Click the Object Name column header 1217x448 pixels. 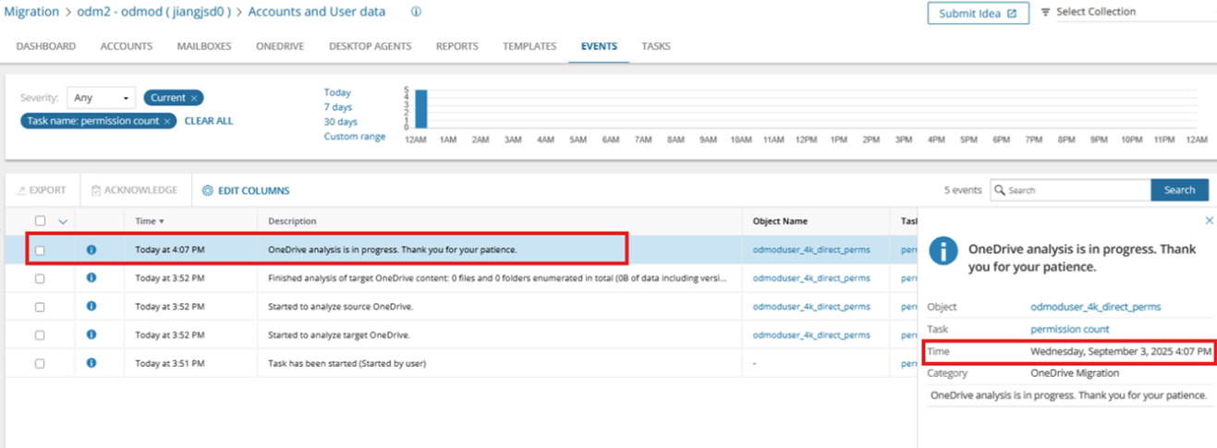tap(780, 221)
